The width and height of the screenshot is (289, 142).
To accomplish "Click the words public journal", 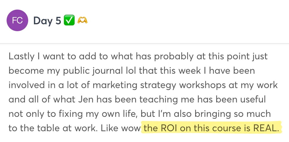I will 93,71.
